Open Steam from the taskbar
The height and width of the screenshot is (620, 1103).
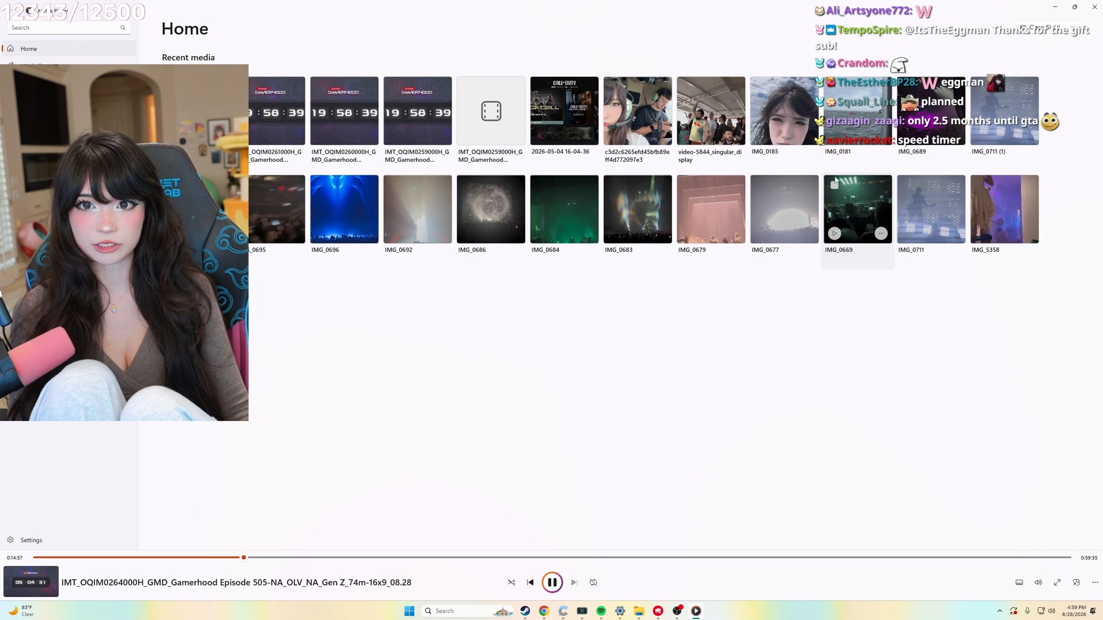(x=525, y=611)
